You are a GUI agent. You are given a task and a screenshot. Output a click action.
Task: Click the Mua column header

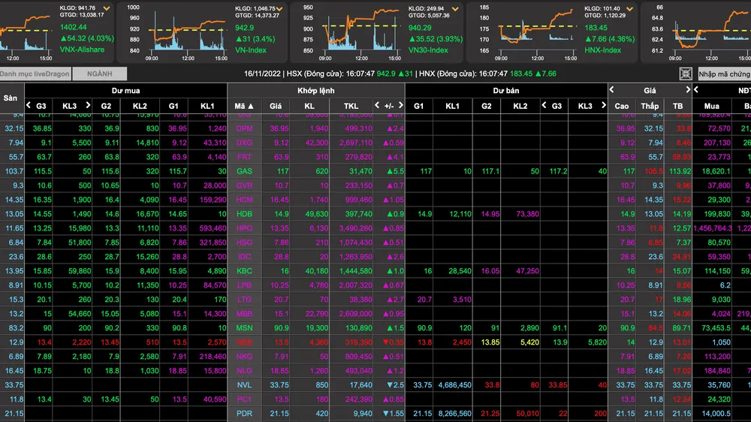click(x=712, y=106)
